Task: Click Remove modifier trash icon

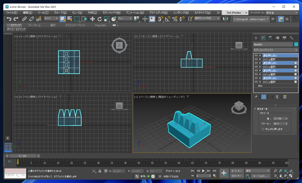Action: (277, 97)
